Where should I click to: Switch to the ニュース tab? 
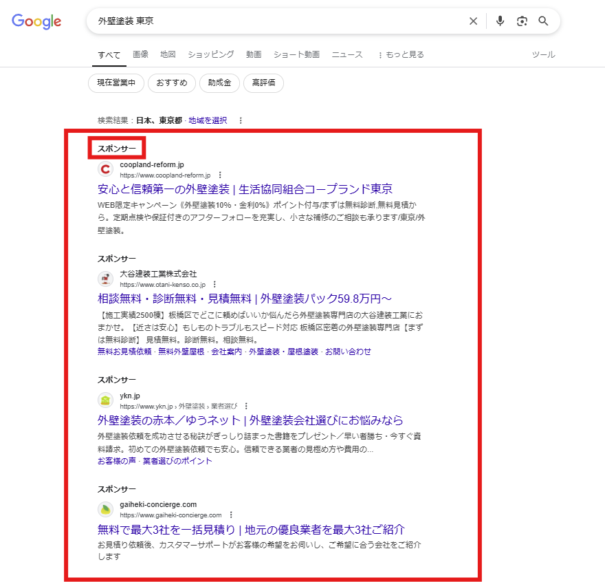click(x=347, y=54)
